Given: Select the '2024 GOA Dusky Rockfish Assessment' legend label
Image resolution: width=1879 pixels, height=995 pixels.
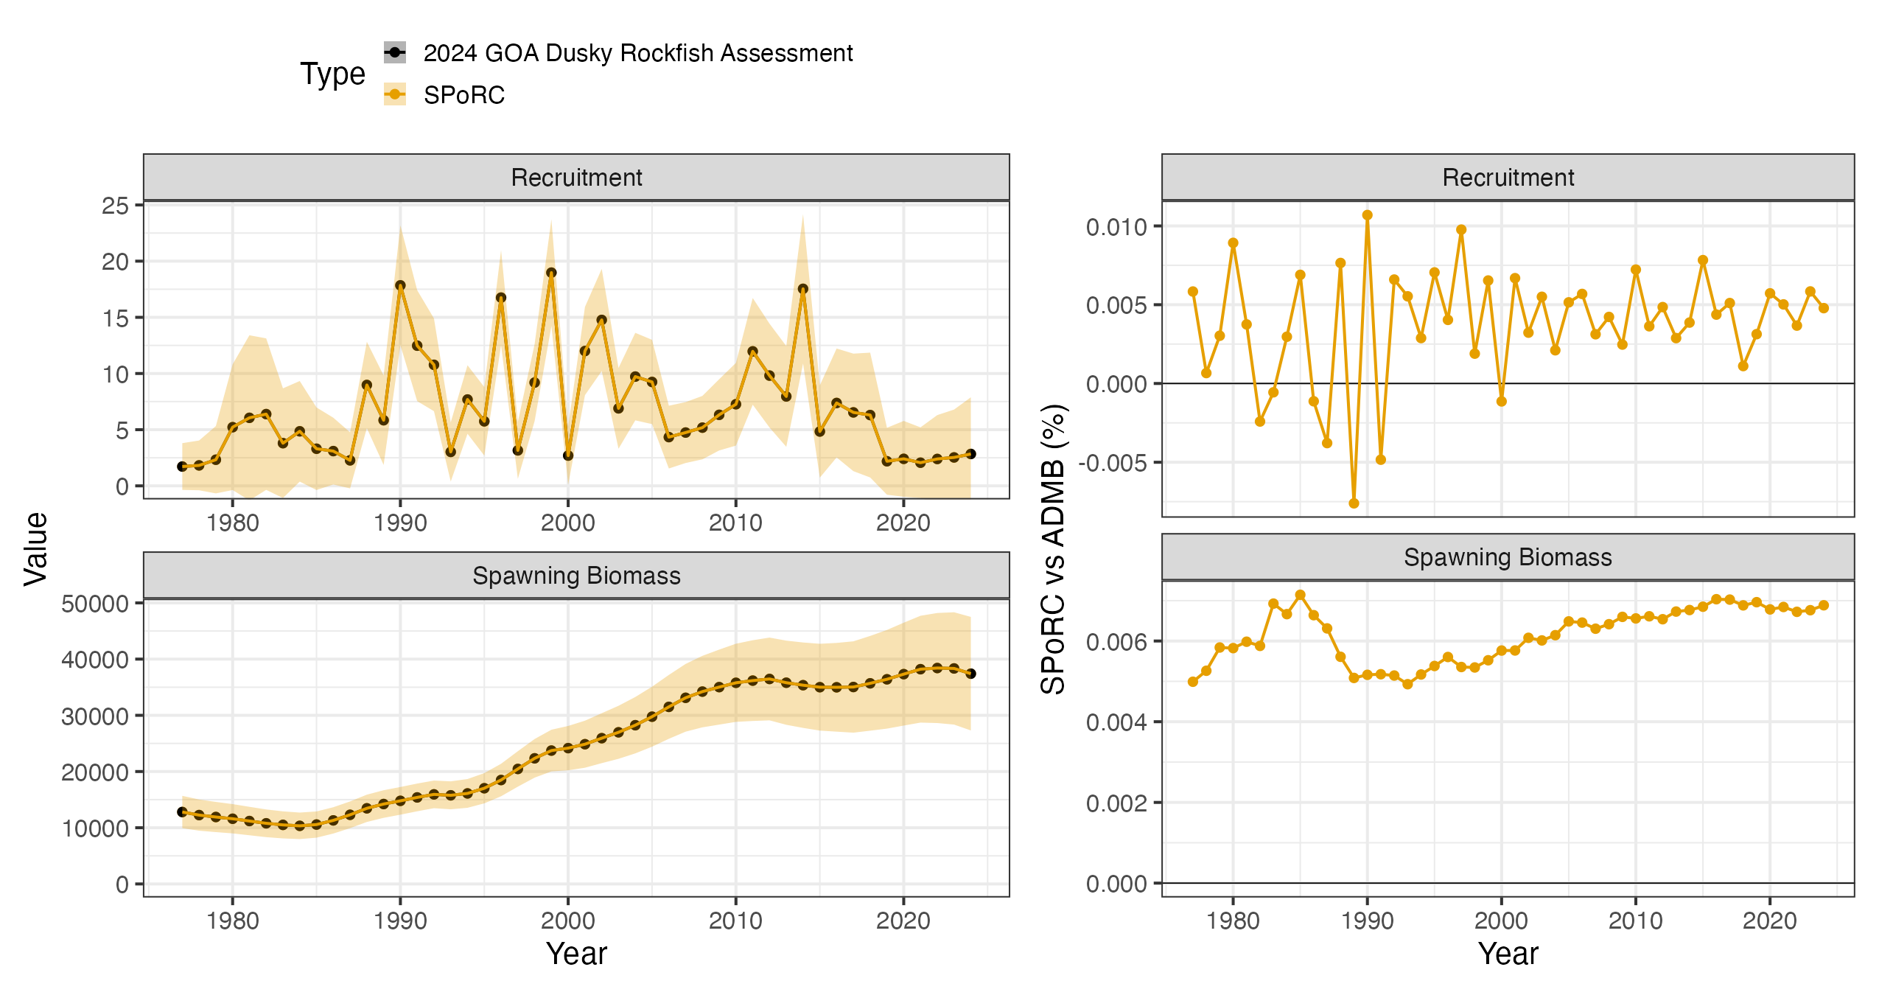Looking at the screenshot, I should pos(638,53).
